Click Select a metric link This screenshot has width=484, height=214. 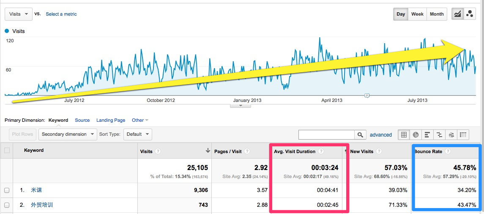click(61, 14)
